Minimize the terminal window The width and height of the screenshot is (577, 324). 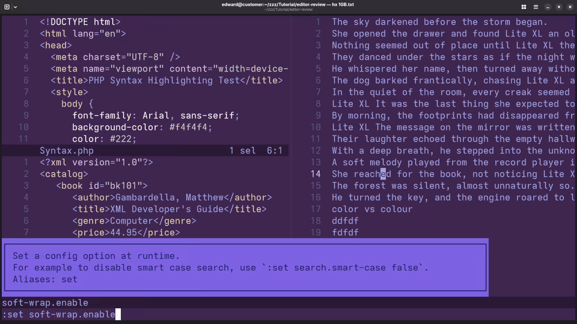click(548, 7)
